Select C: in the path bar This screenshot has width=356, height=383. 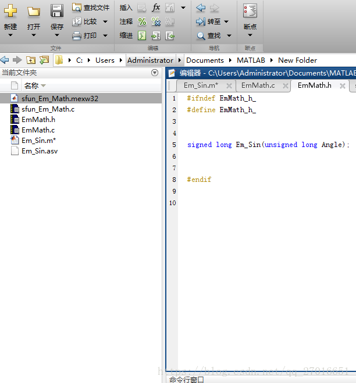pyautogui.click(x=80, y=60)
